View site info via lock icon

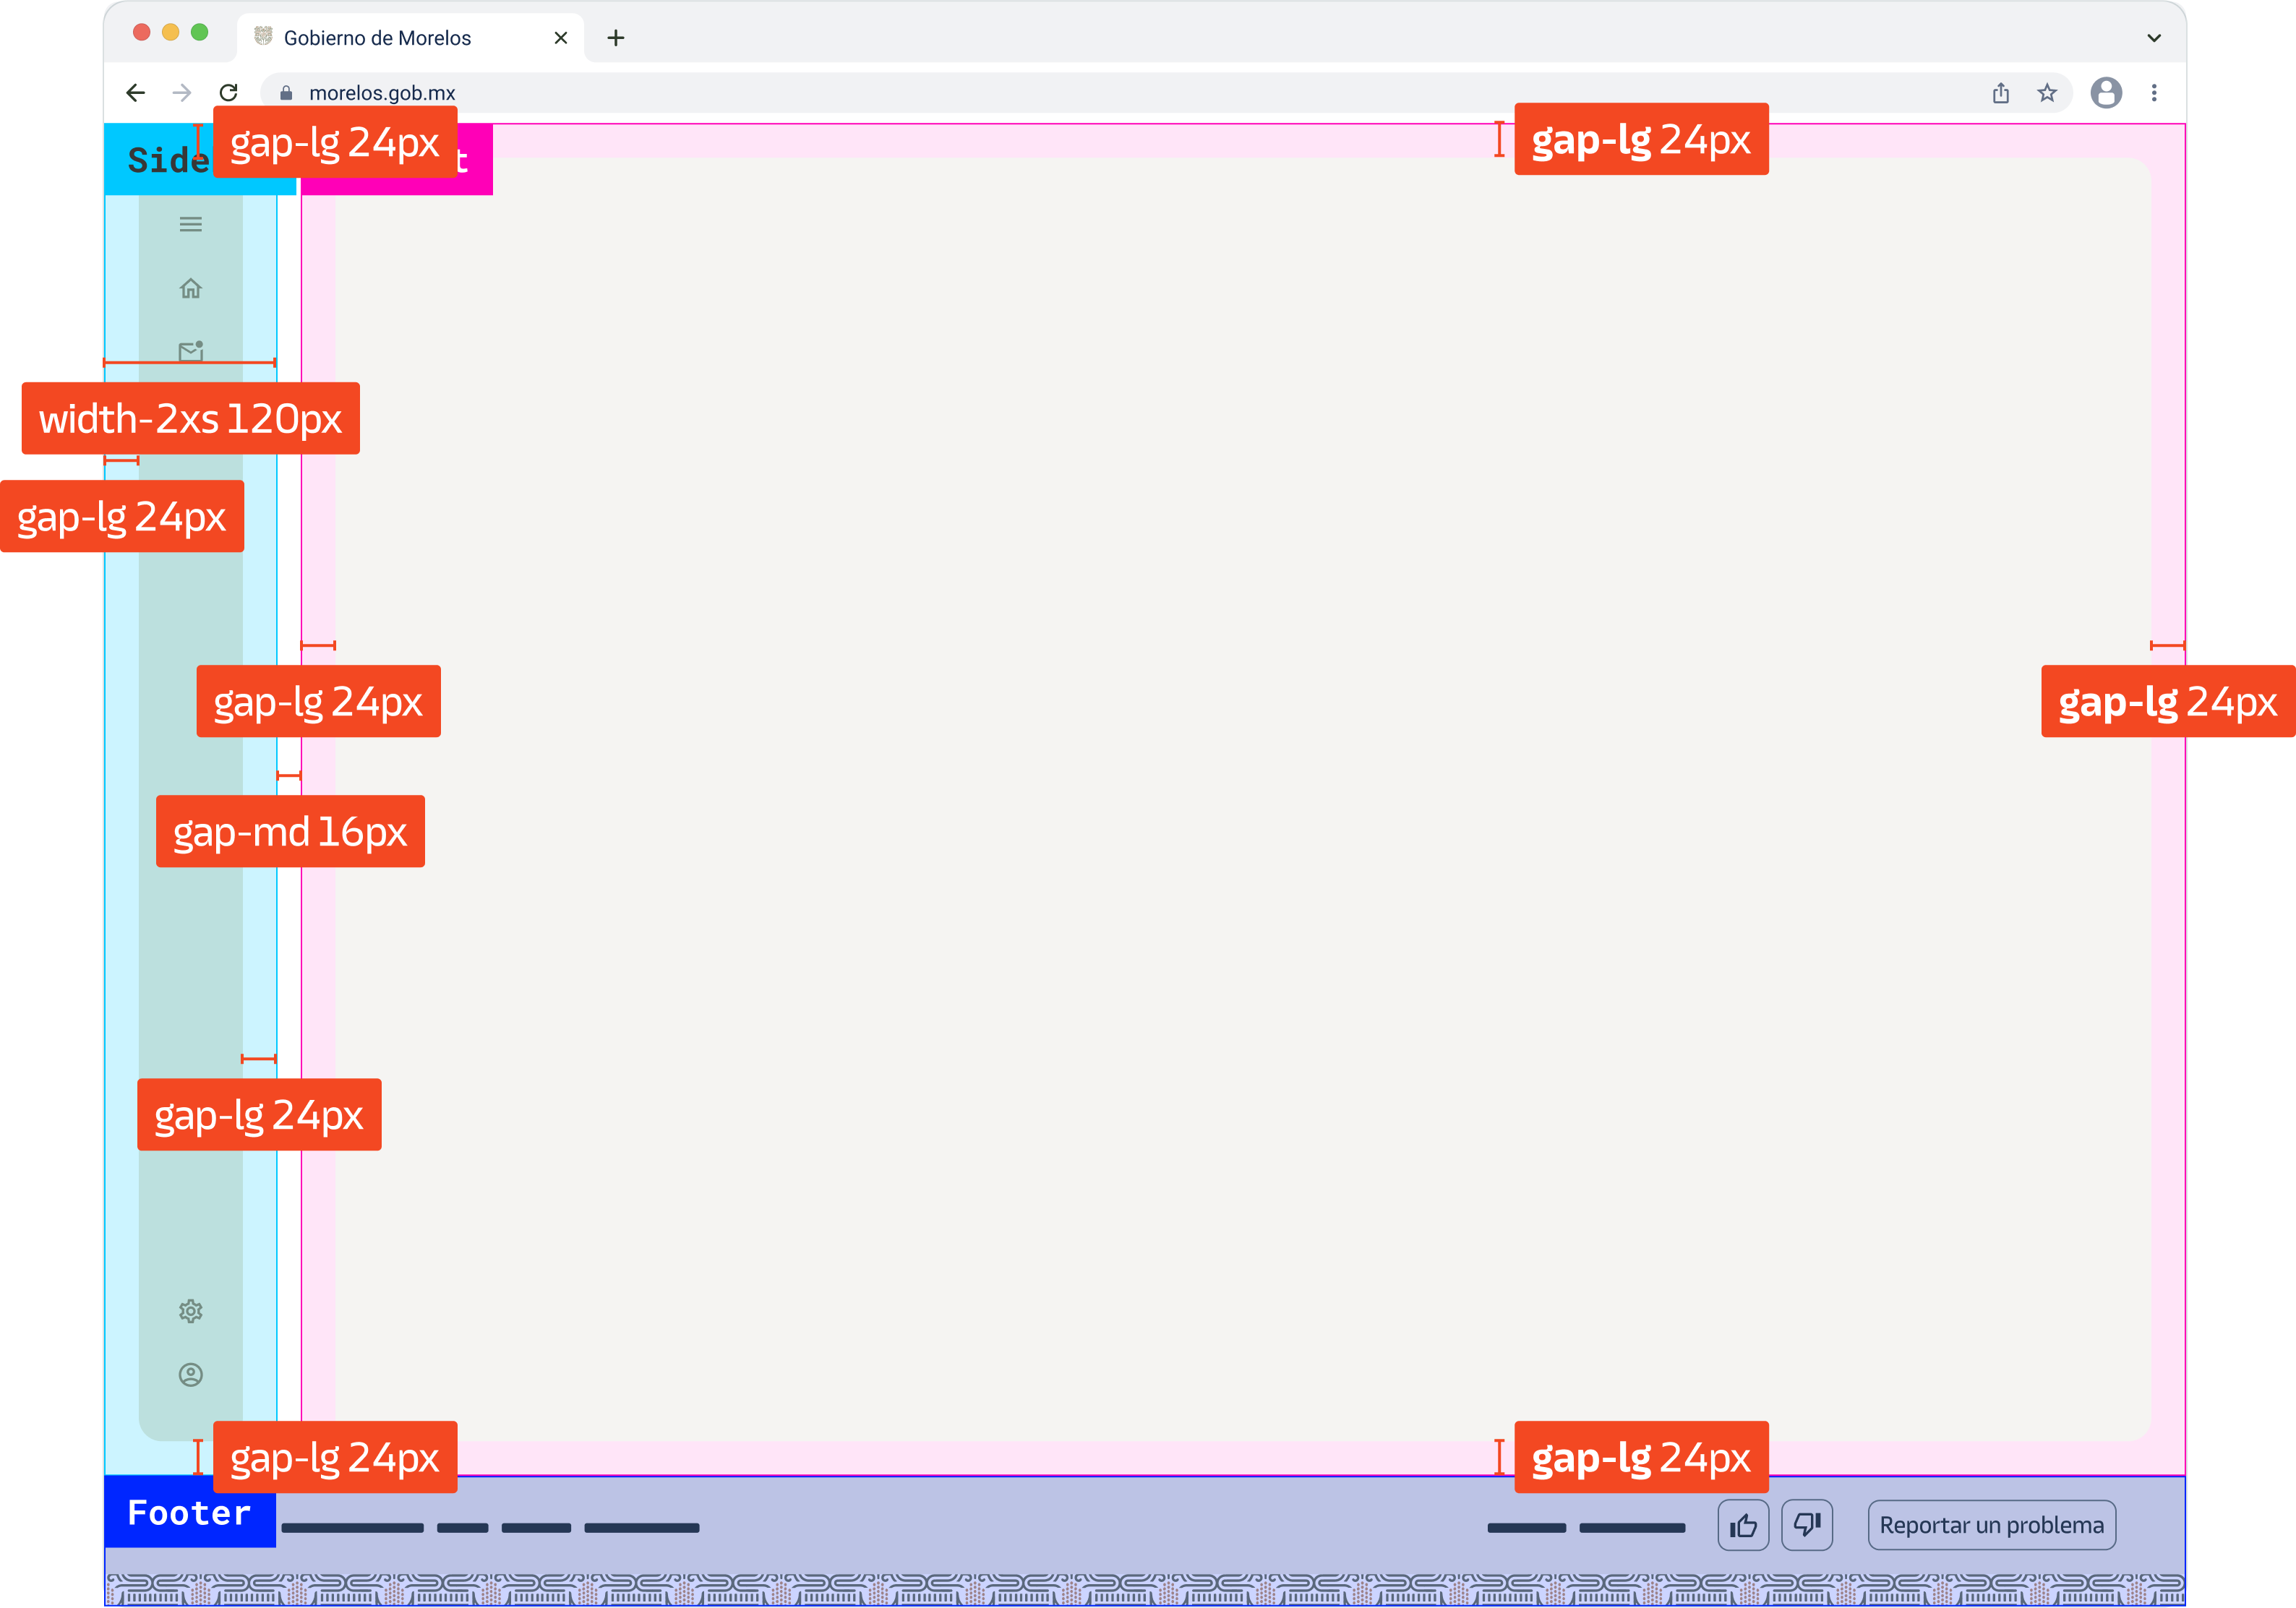(x=286, y=93)
